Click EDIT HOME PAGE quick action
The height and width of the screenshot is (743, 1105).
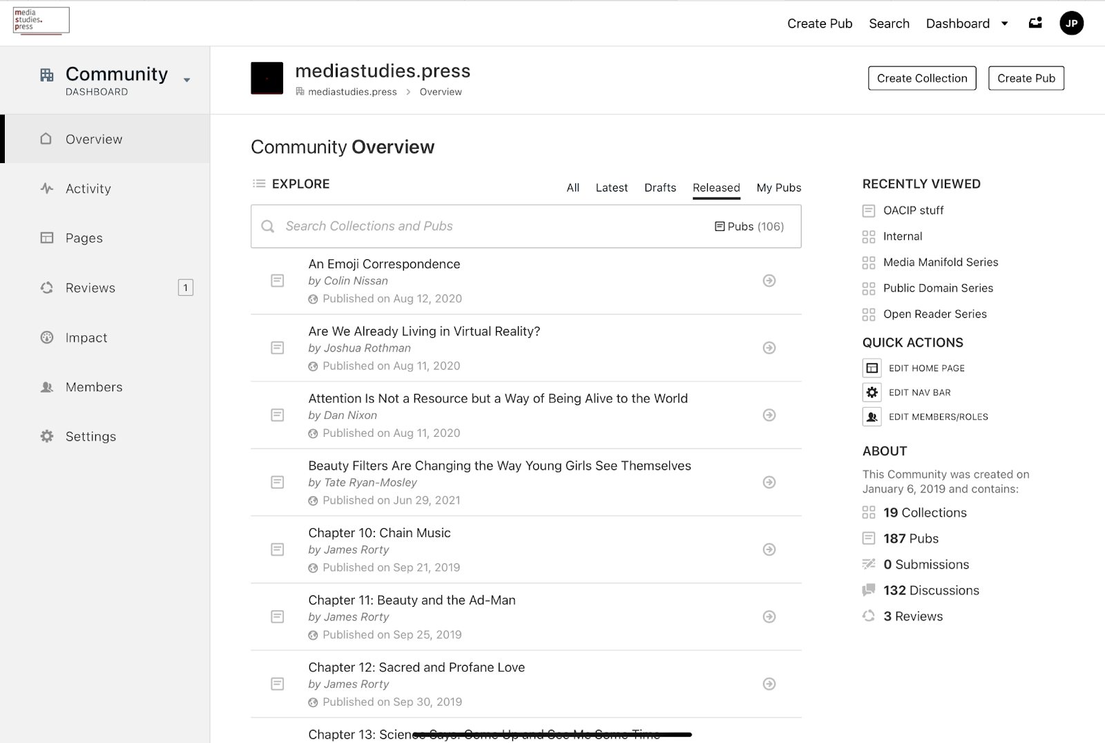click(x=927, y=368)
